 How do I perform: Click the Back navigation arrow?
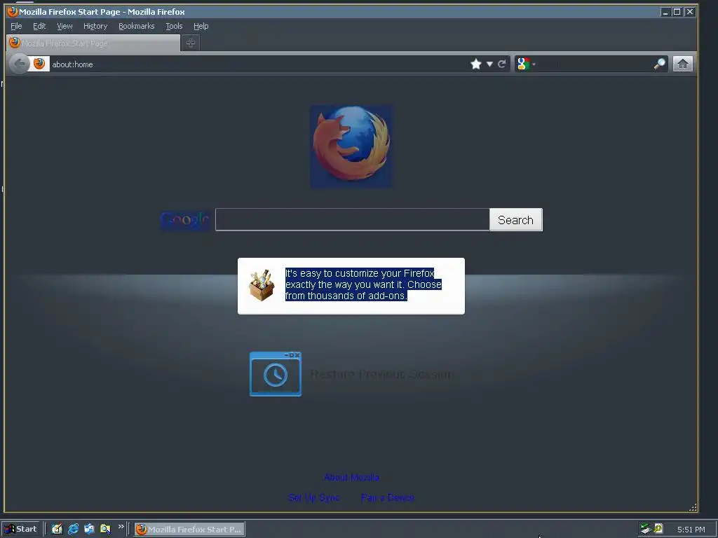pos(19,64)
